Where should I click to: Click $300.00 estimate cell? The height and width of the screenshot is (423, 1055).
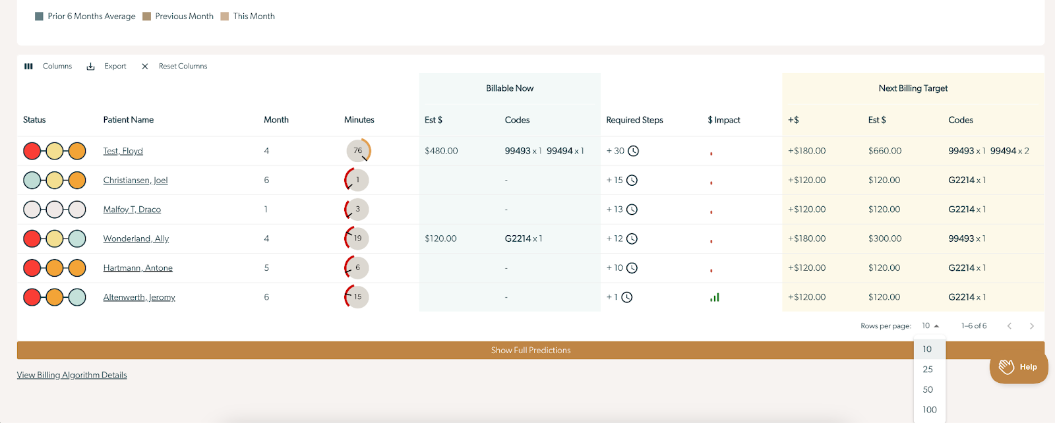(x=885, y=239)
